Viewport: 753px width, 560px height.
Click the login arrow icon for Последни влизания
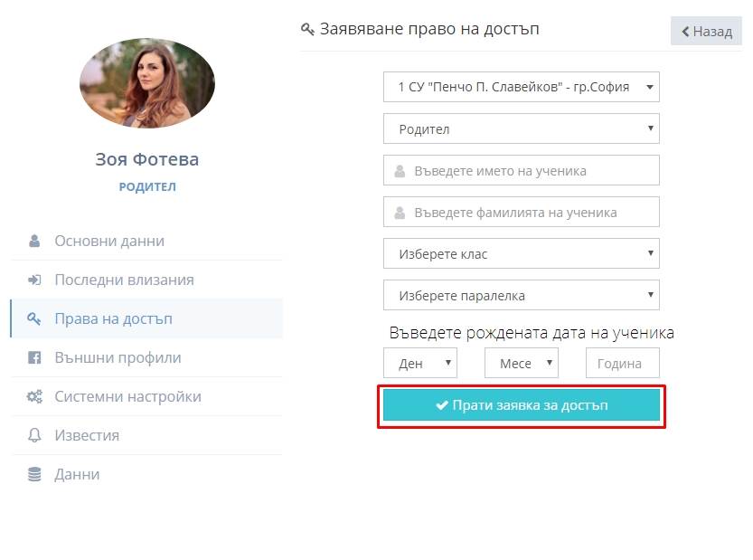coord(34,280)
